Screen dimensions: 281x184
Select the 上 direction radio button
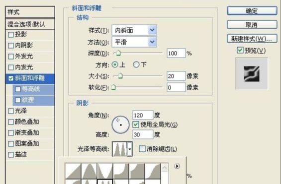click(115, 64)
